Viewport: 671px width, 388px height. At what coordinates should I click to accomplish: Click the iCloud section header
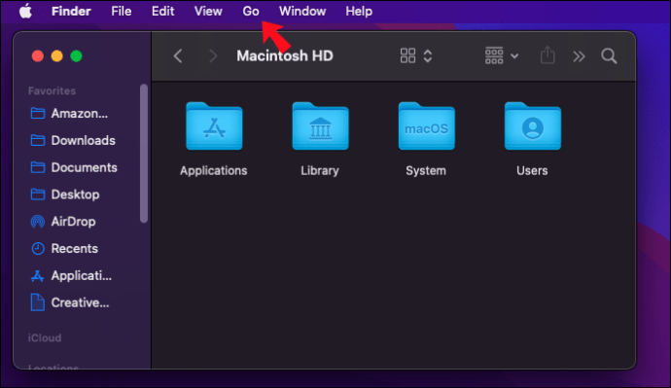[45, 338]
